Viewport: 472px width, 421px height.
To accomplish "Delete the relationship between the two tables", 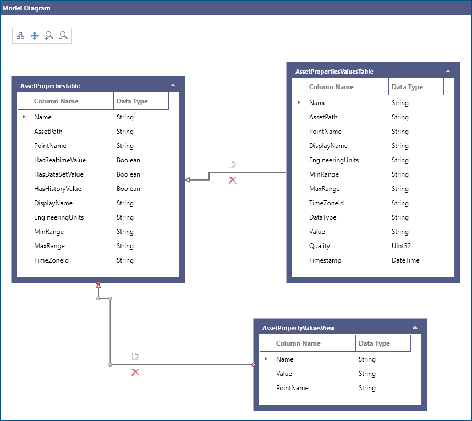I will [232, 180].
